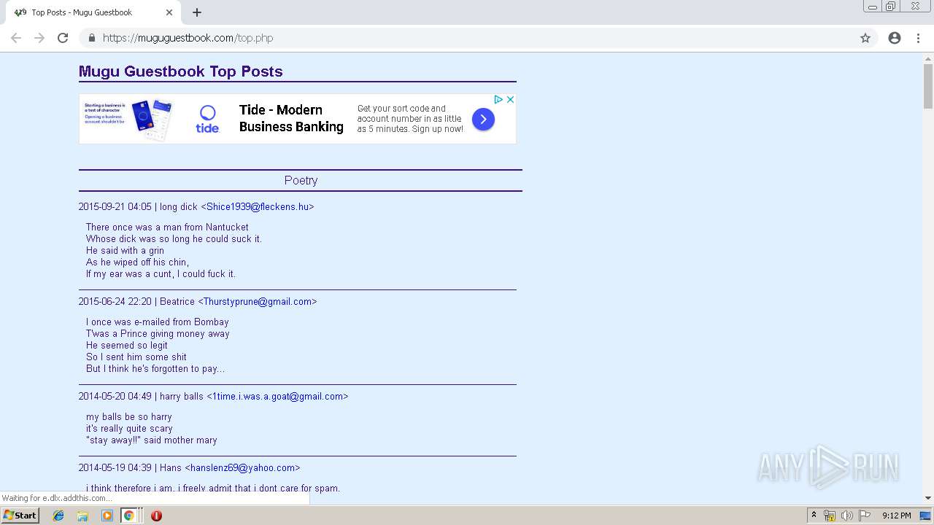The width and height of the screenshot is (934, 525).
Task: Open the AdChoices triangle icon on ad
Action: click(x=498, y=99)
